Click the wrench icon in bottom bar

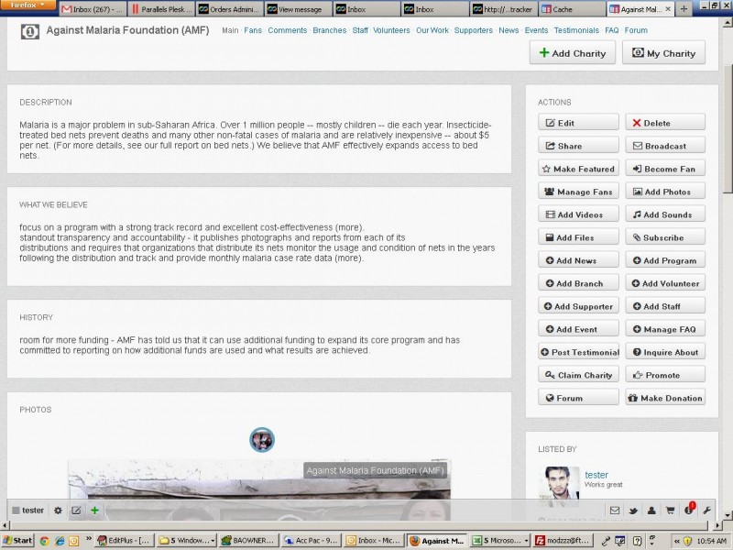point(706,511)
